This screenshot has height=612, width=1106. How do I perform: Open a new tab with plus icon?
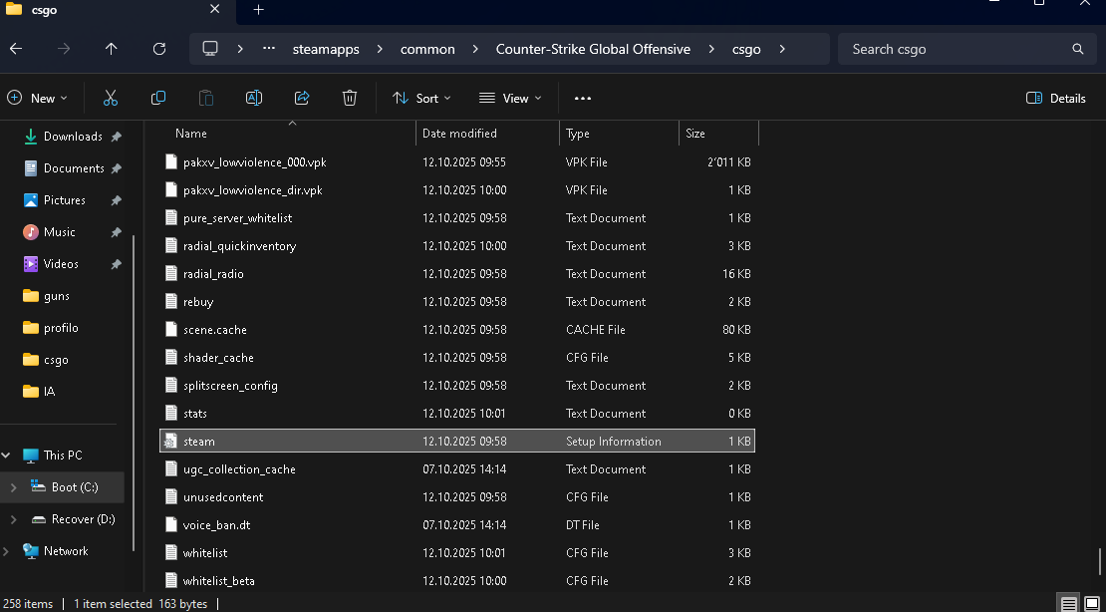click(259, 10)
